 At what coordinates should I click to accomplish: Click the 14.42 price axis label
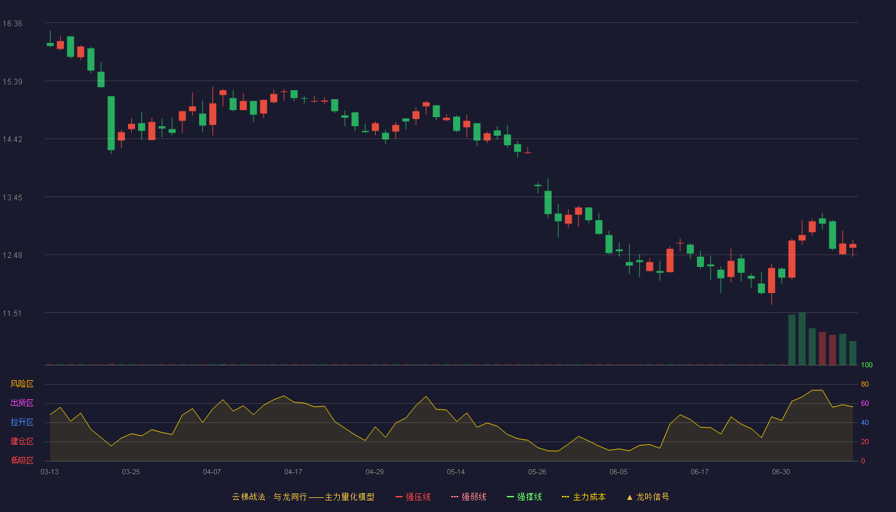(12, 140)
